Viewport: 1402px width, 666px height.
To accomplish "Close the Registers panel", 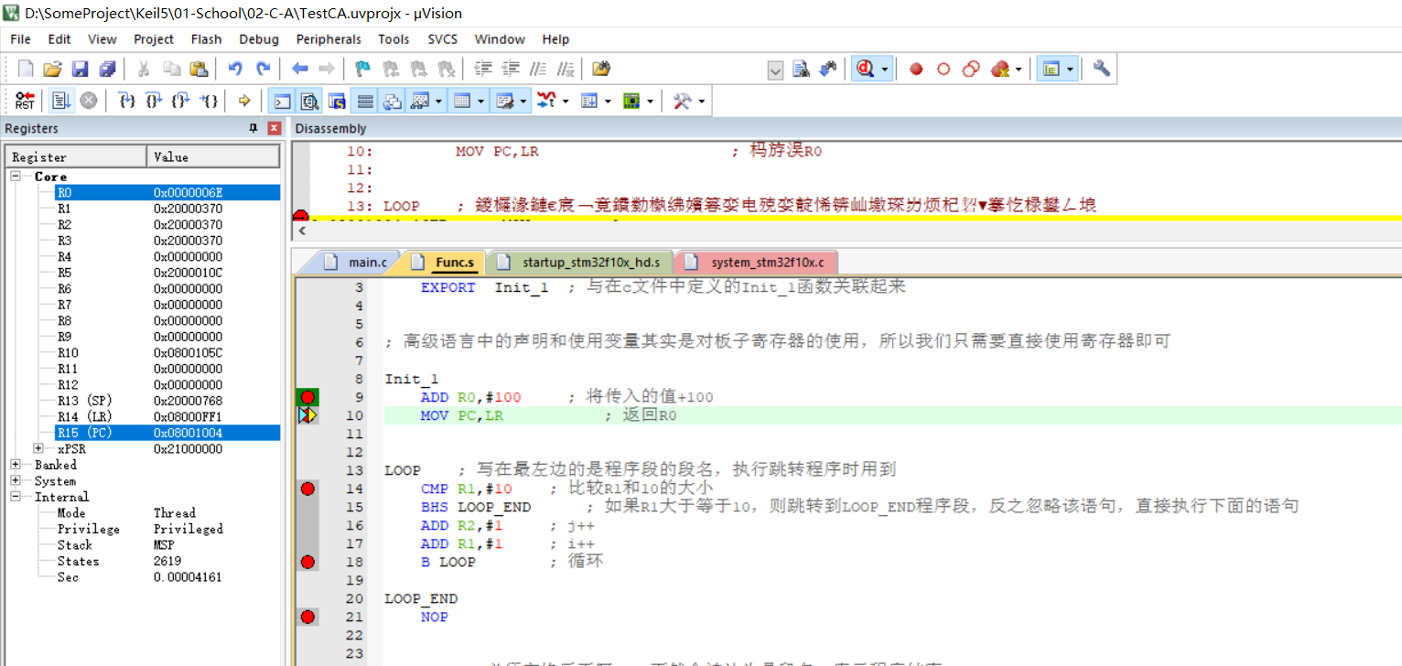I will point(274,128).
